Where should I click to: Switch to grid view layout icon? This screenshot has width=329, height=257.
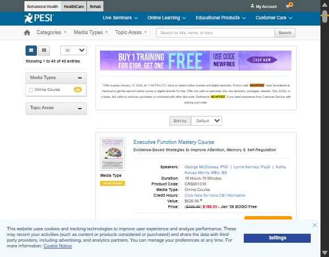coord(44,51)
